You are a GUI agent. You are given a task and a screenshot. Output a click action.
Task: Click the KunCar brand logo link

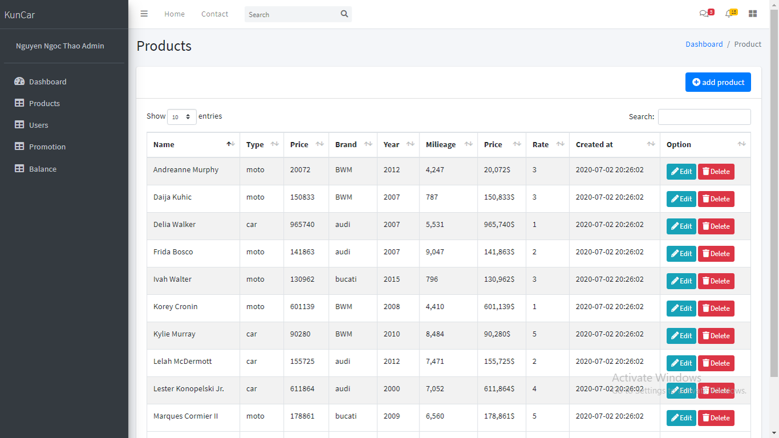[x=20, y=15]
